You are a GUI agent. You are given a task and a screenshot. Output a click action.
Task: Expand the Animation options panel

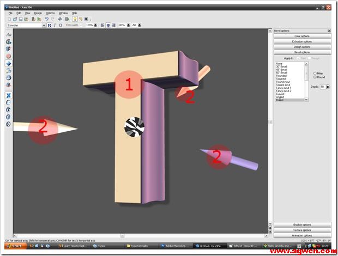[x=302, y=235]
